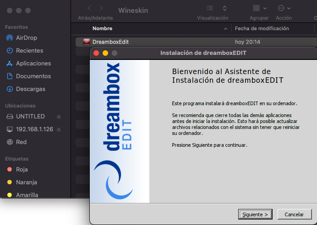The image size is (317, 225).
Task: Open Recientes in the sidebar
Action: (29, 51)
